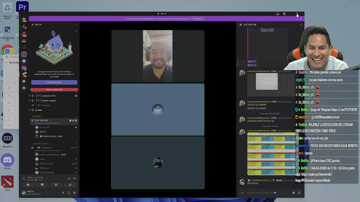Open Dota 2 desktop shortcut
The height and width of the screenshot is (202, 360).
tap(8, 182)
